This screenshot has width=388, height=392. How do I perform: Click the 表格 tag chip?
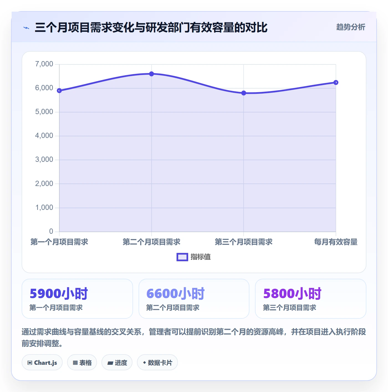(82, 363)
